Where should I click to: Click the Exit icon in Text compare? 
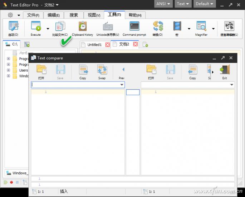225,72
